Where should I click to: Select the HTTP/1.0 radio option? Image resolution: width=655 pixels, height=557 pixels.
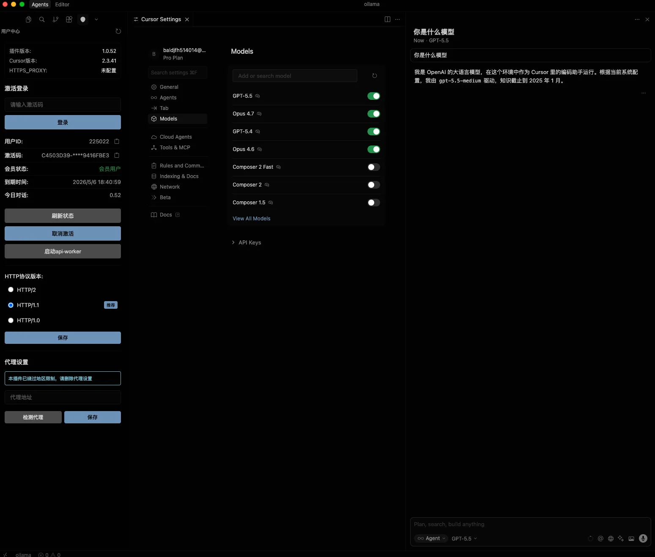(11, 320)
